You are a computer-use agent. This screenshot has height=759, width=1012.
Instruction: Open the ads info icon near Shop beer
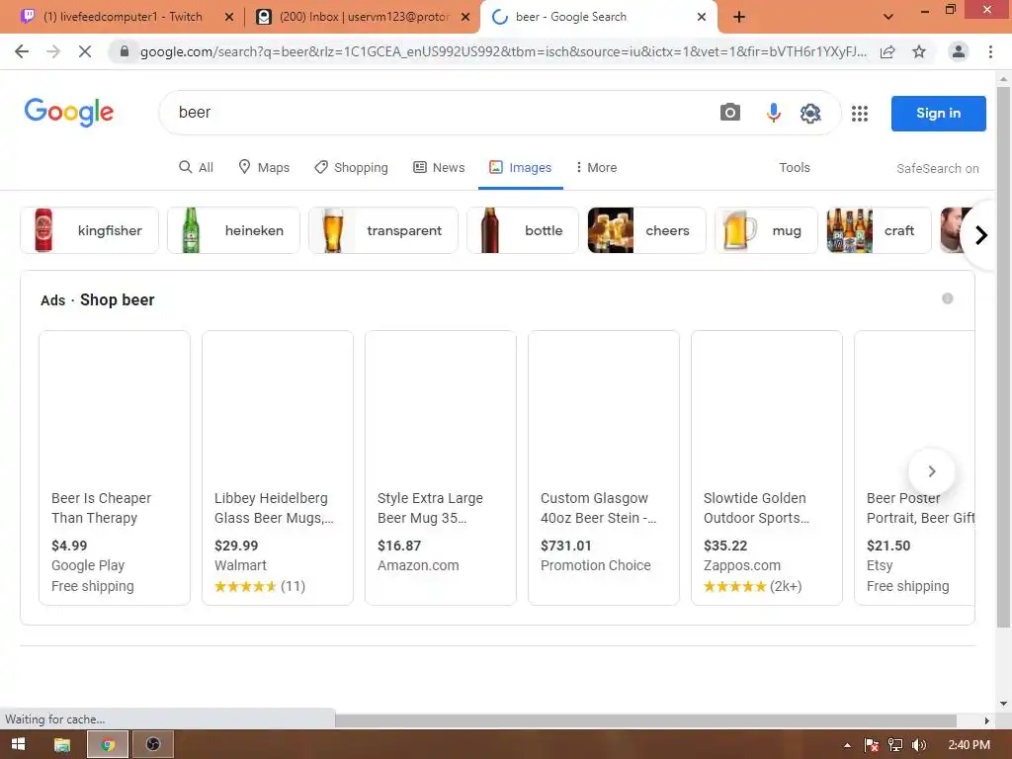pos(948,298)
